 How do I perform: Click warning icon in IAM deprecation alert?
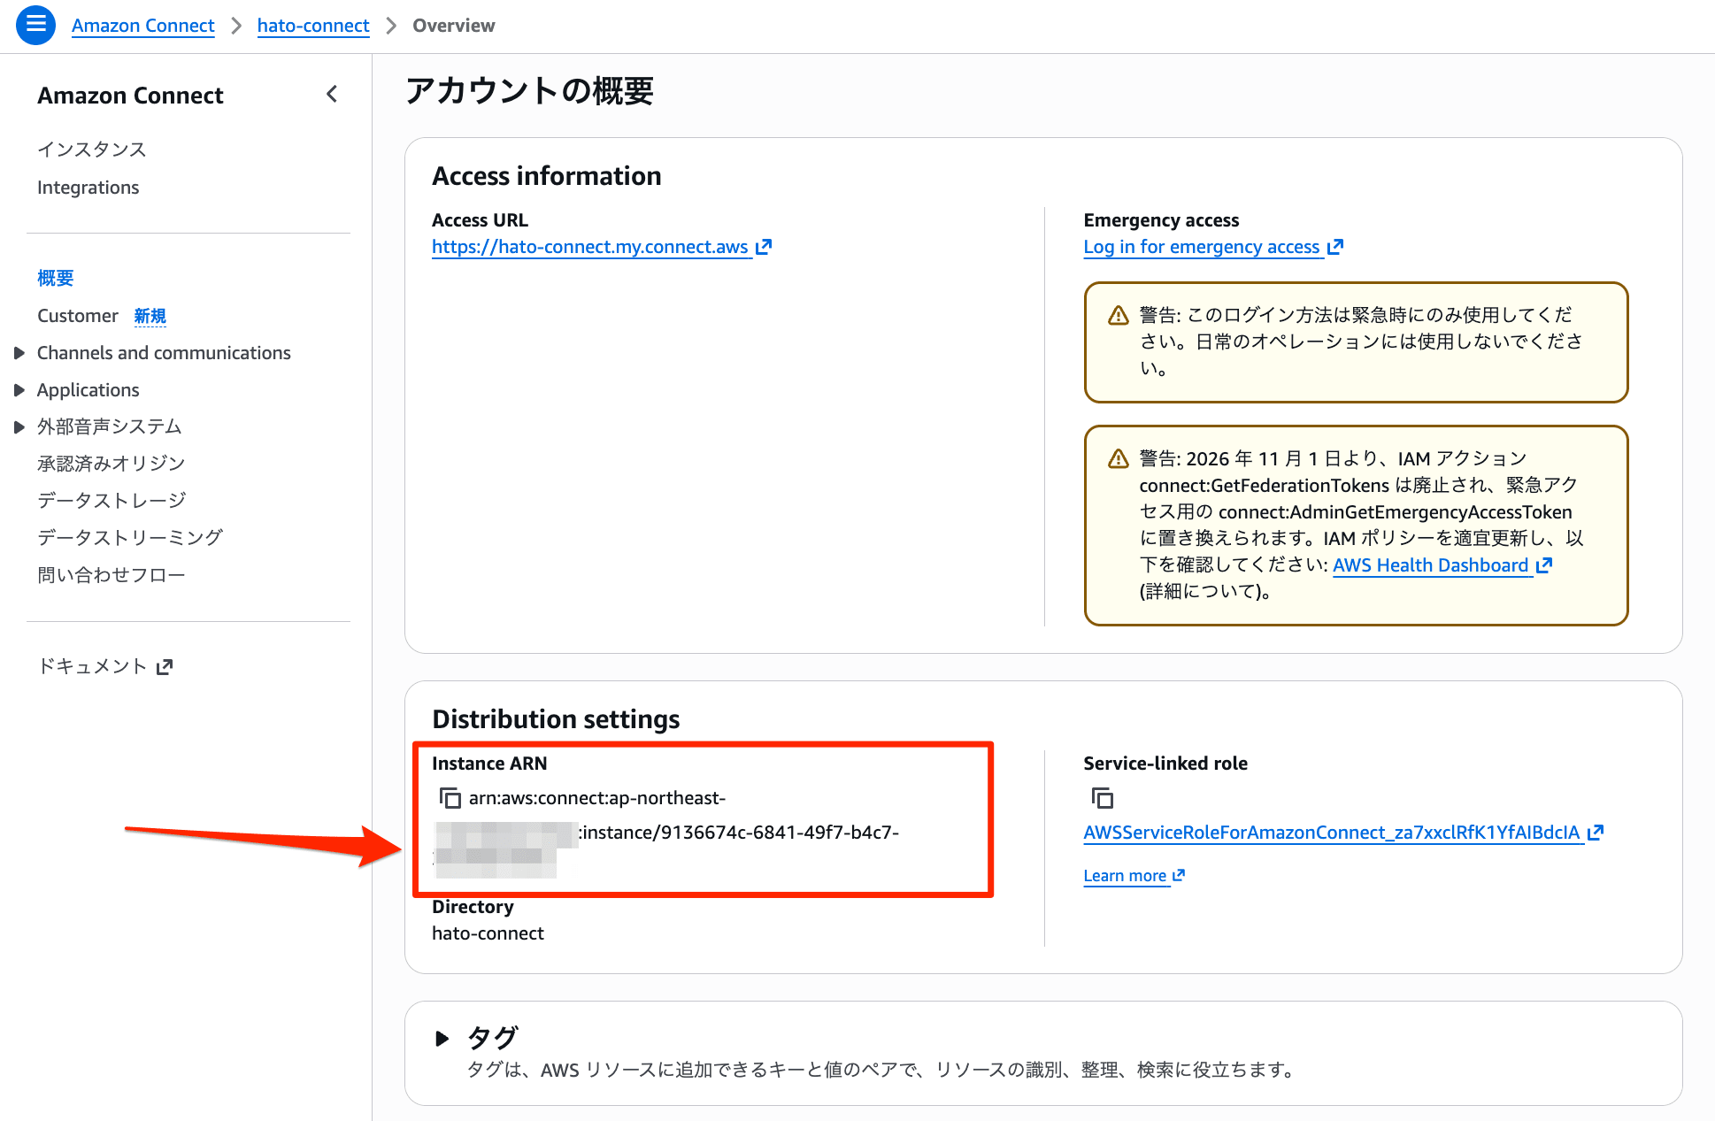(1119, 458)
